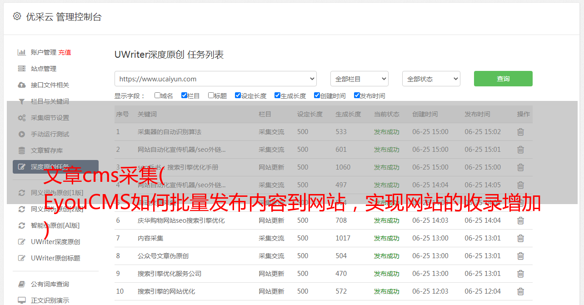Open the site URL dropdown
The height and width of the screenshot is (305, 584).
(215, 79)
